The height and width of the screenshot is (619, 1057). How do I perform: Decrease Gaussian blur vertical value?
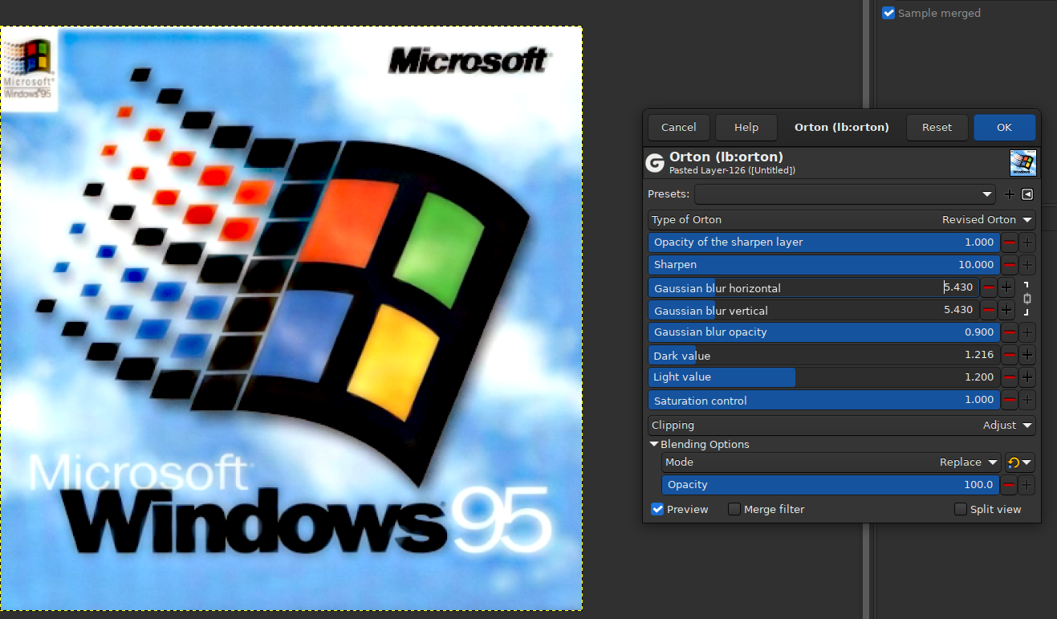990,310
